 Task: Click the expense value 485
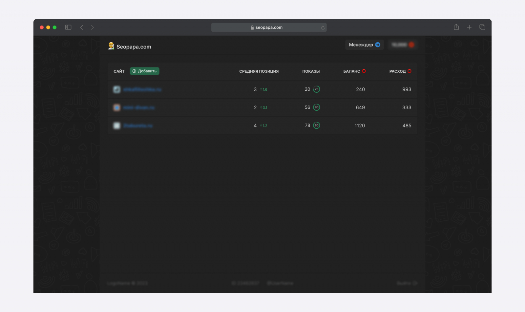point(407,126)
